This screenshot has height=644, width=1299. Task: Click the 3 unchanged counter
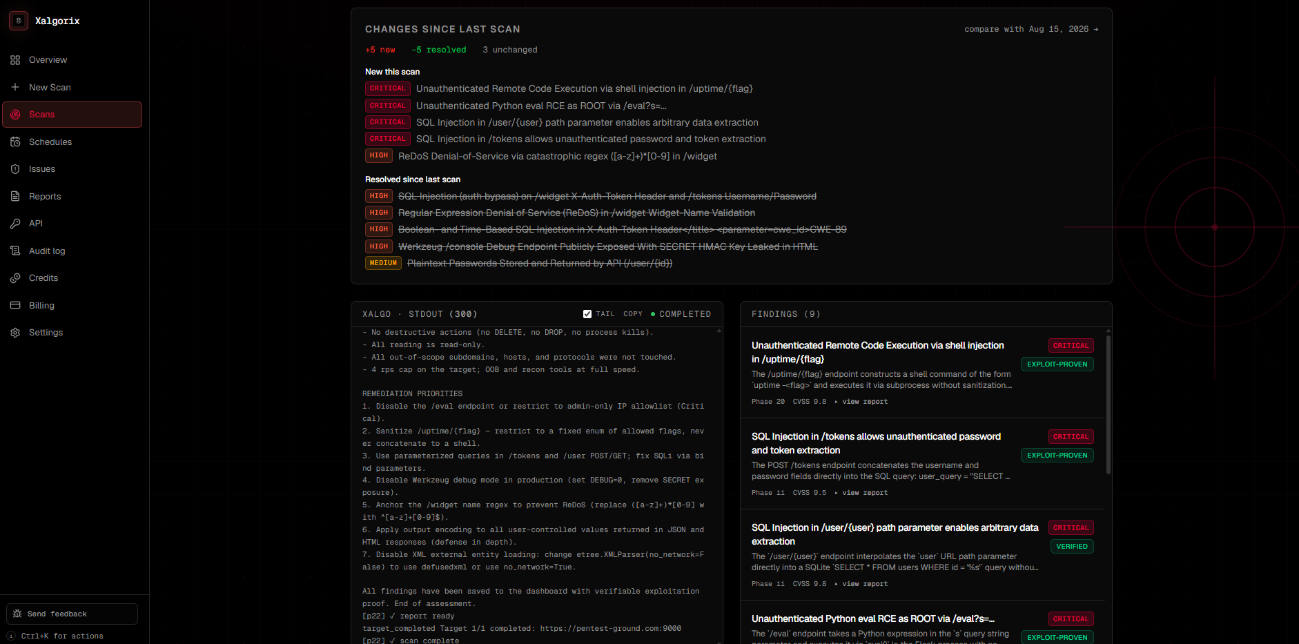pos(510,50)
